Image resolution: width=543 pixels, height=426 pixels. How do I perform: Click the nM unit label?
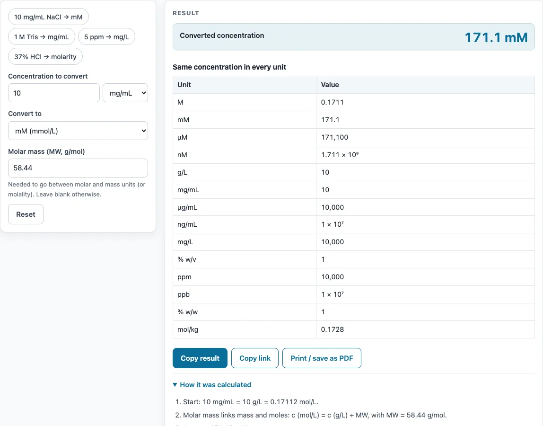pyautogui.click(x=182, y=155)
